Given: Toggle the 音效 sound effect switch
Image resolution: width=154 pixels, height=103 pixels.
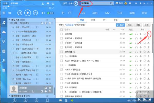Looking at the screenshot, I should (x=50, y=13).
